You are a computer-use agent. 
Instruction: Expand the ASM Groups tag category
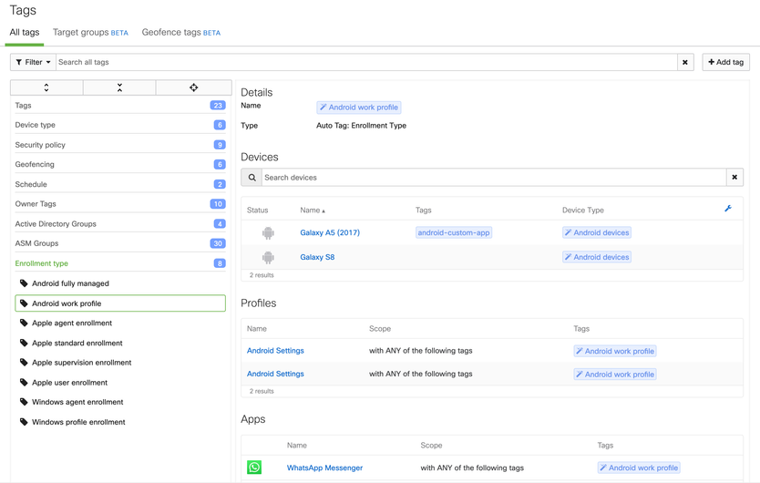click(x=36, y=243)
